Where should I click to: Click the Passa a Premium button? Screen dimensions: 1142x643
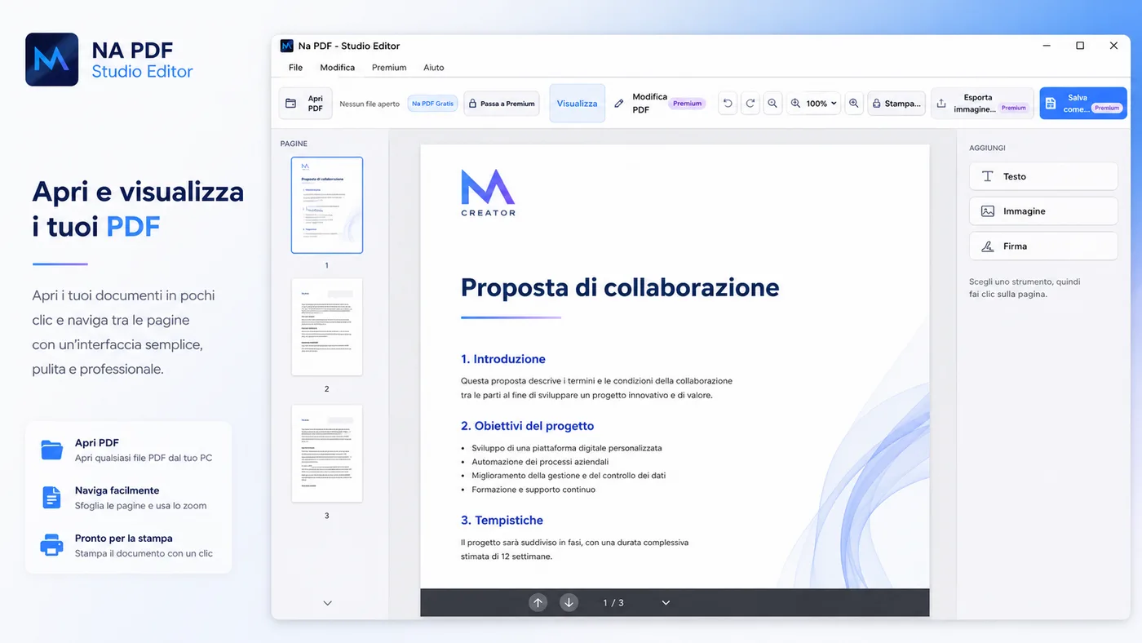(x=502, y=104)
